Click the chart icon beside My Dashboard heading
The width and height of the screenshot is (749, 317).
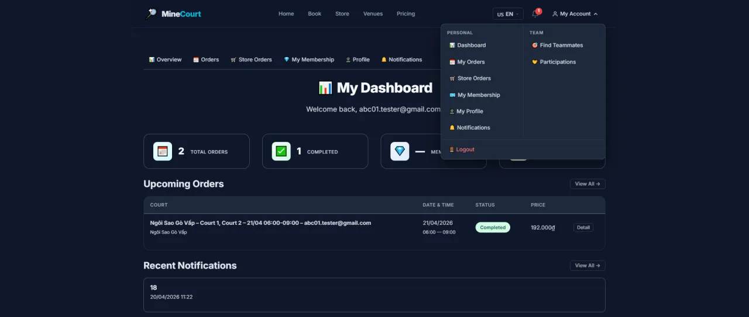[x=325, y=88]
